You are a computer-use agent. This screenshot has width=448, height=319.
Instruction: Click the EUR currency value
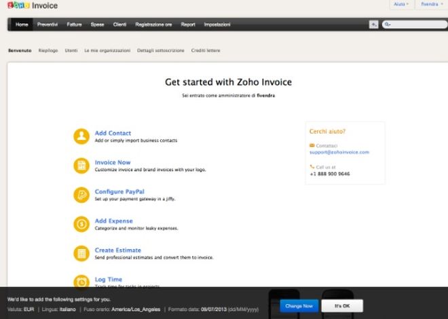(x=29, y=309)
